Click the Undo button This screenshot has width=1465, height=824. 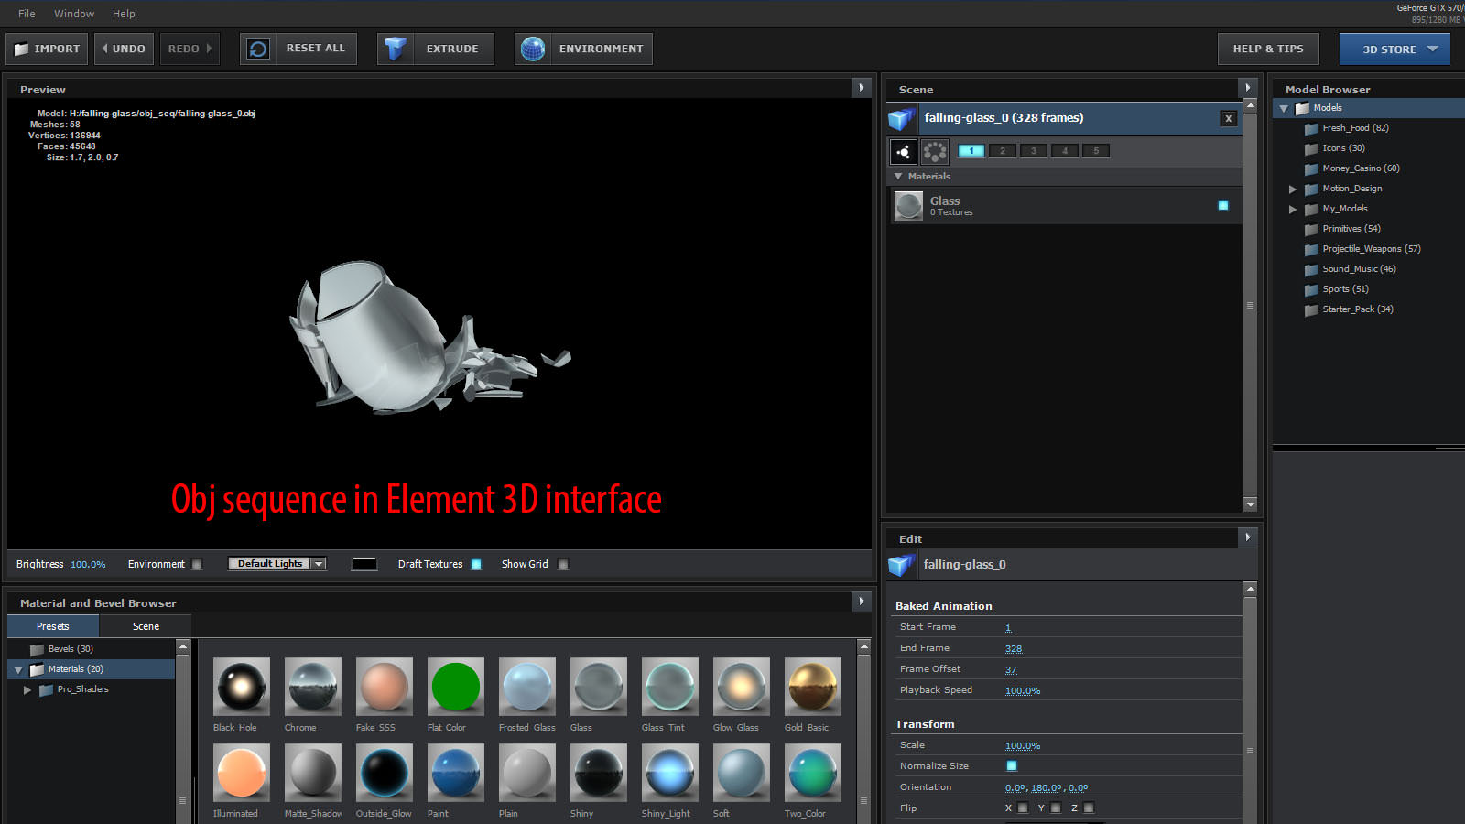(x=124, y=49)
